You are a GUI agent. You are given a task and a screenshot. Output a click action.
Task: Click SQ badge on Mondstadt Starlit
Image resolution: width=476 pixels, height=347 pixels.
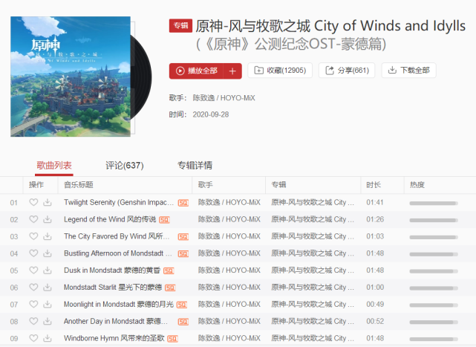click(x=170, y=288)
